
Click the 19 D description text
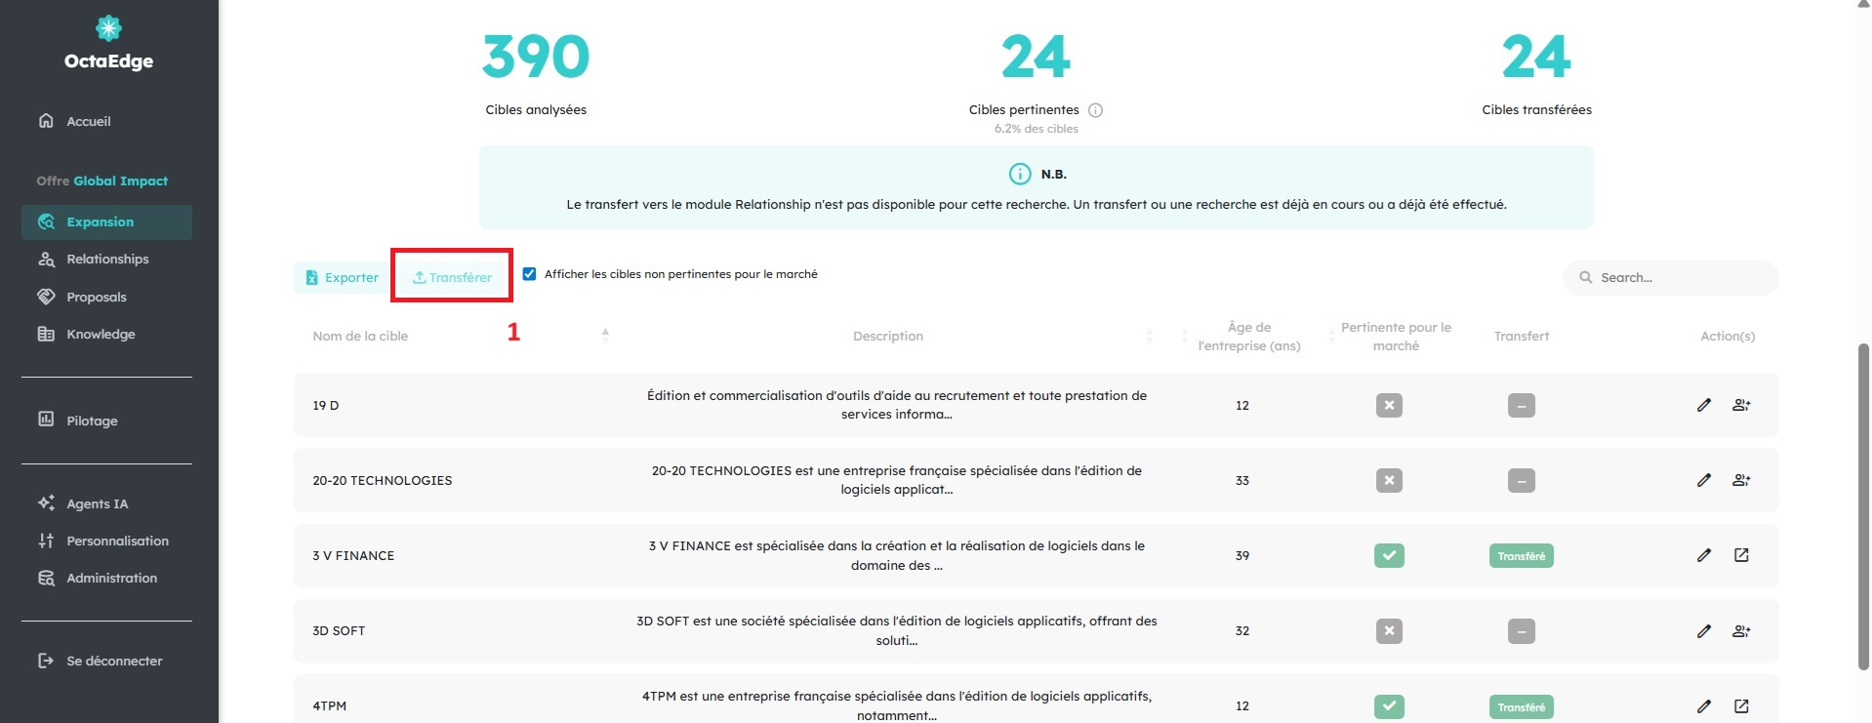click(897, 405)
